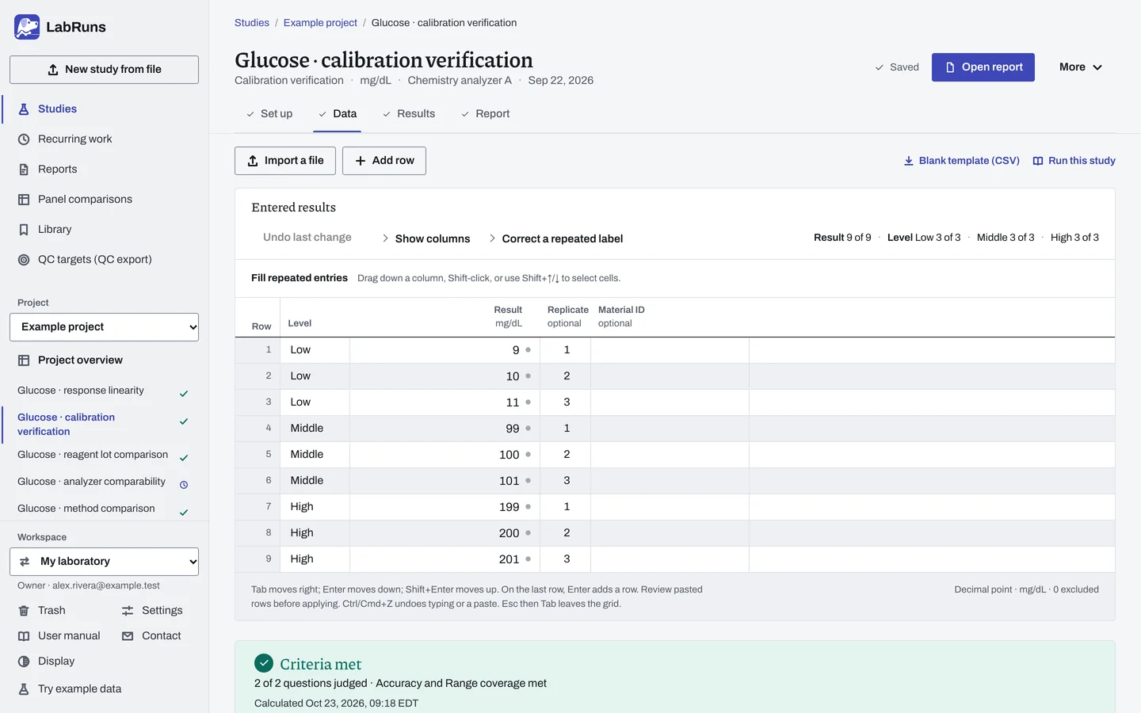Open the Run this study link

tap(1074, 161)
